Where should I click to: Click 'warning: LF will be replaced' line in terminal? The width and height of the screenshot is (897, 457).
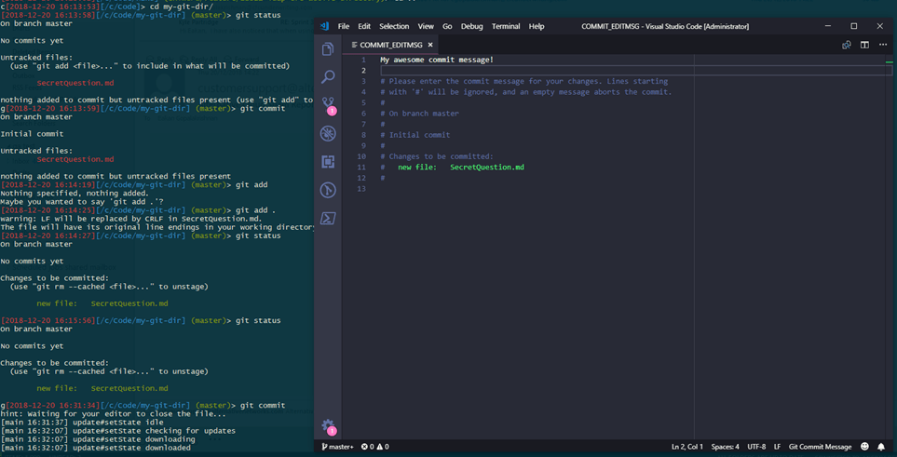[131, 219]
